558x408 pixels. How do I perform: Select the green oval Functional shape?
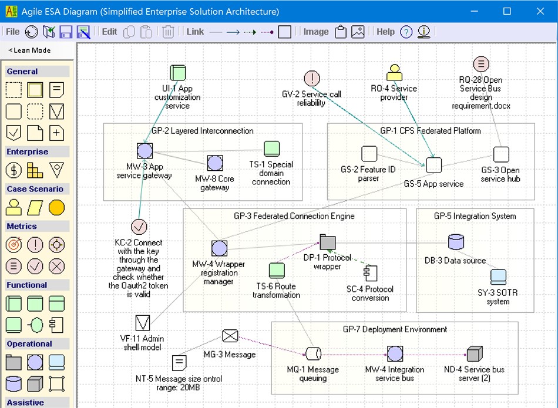coord(35,325)
